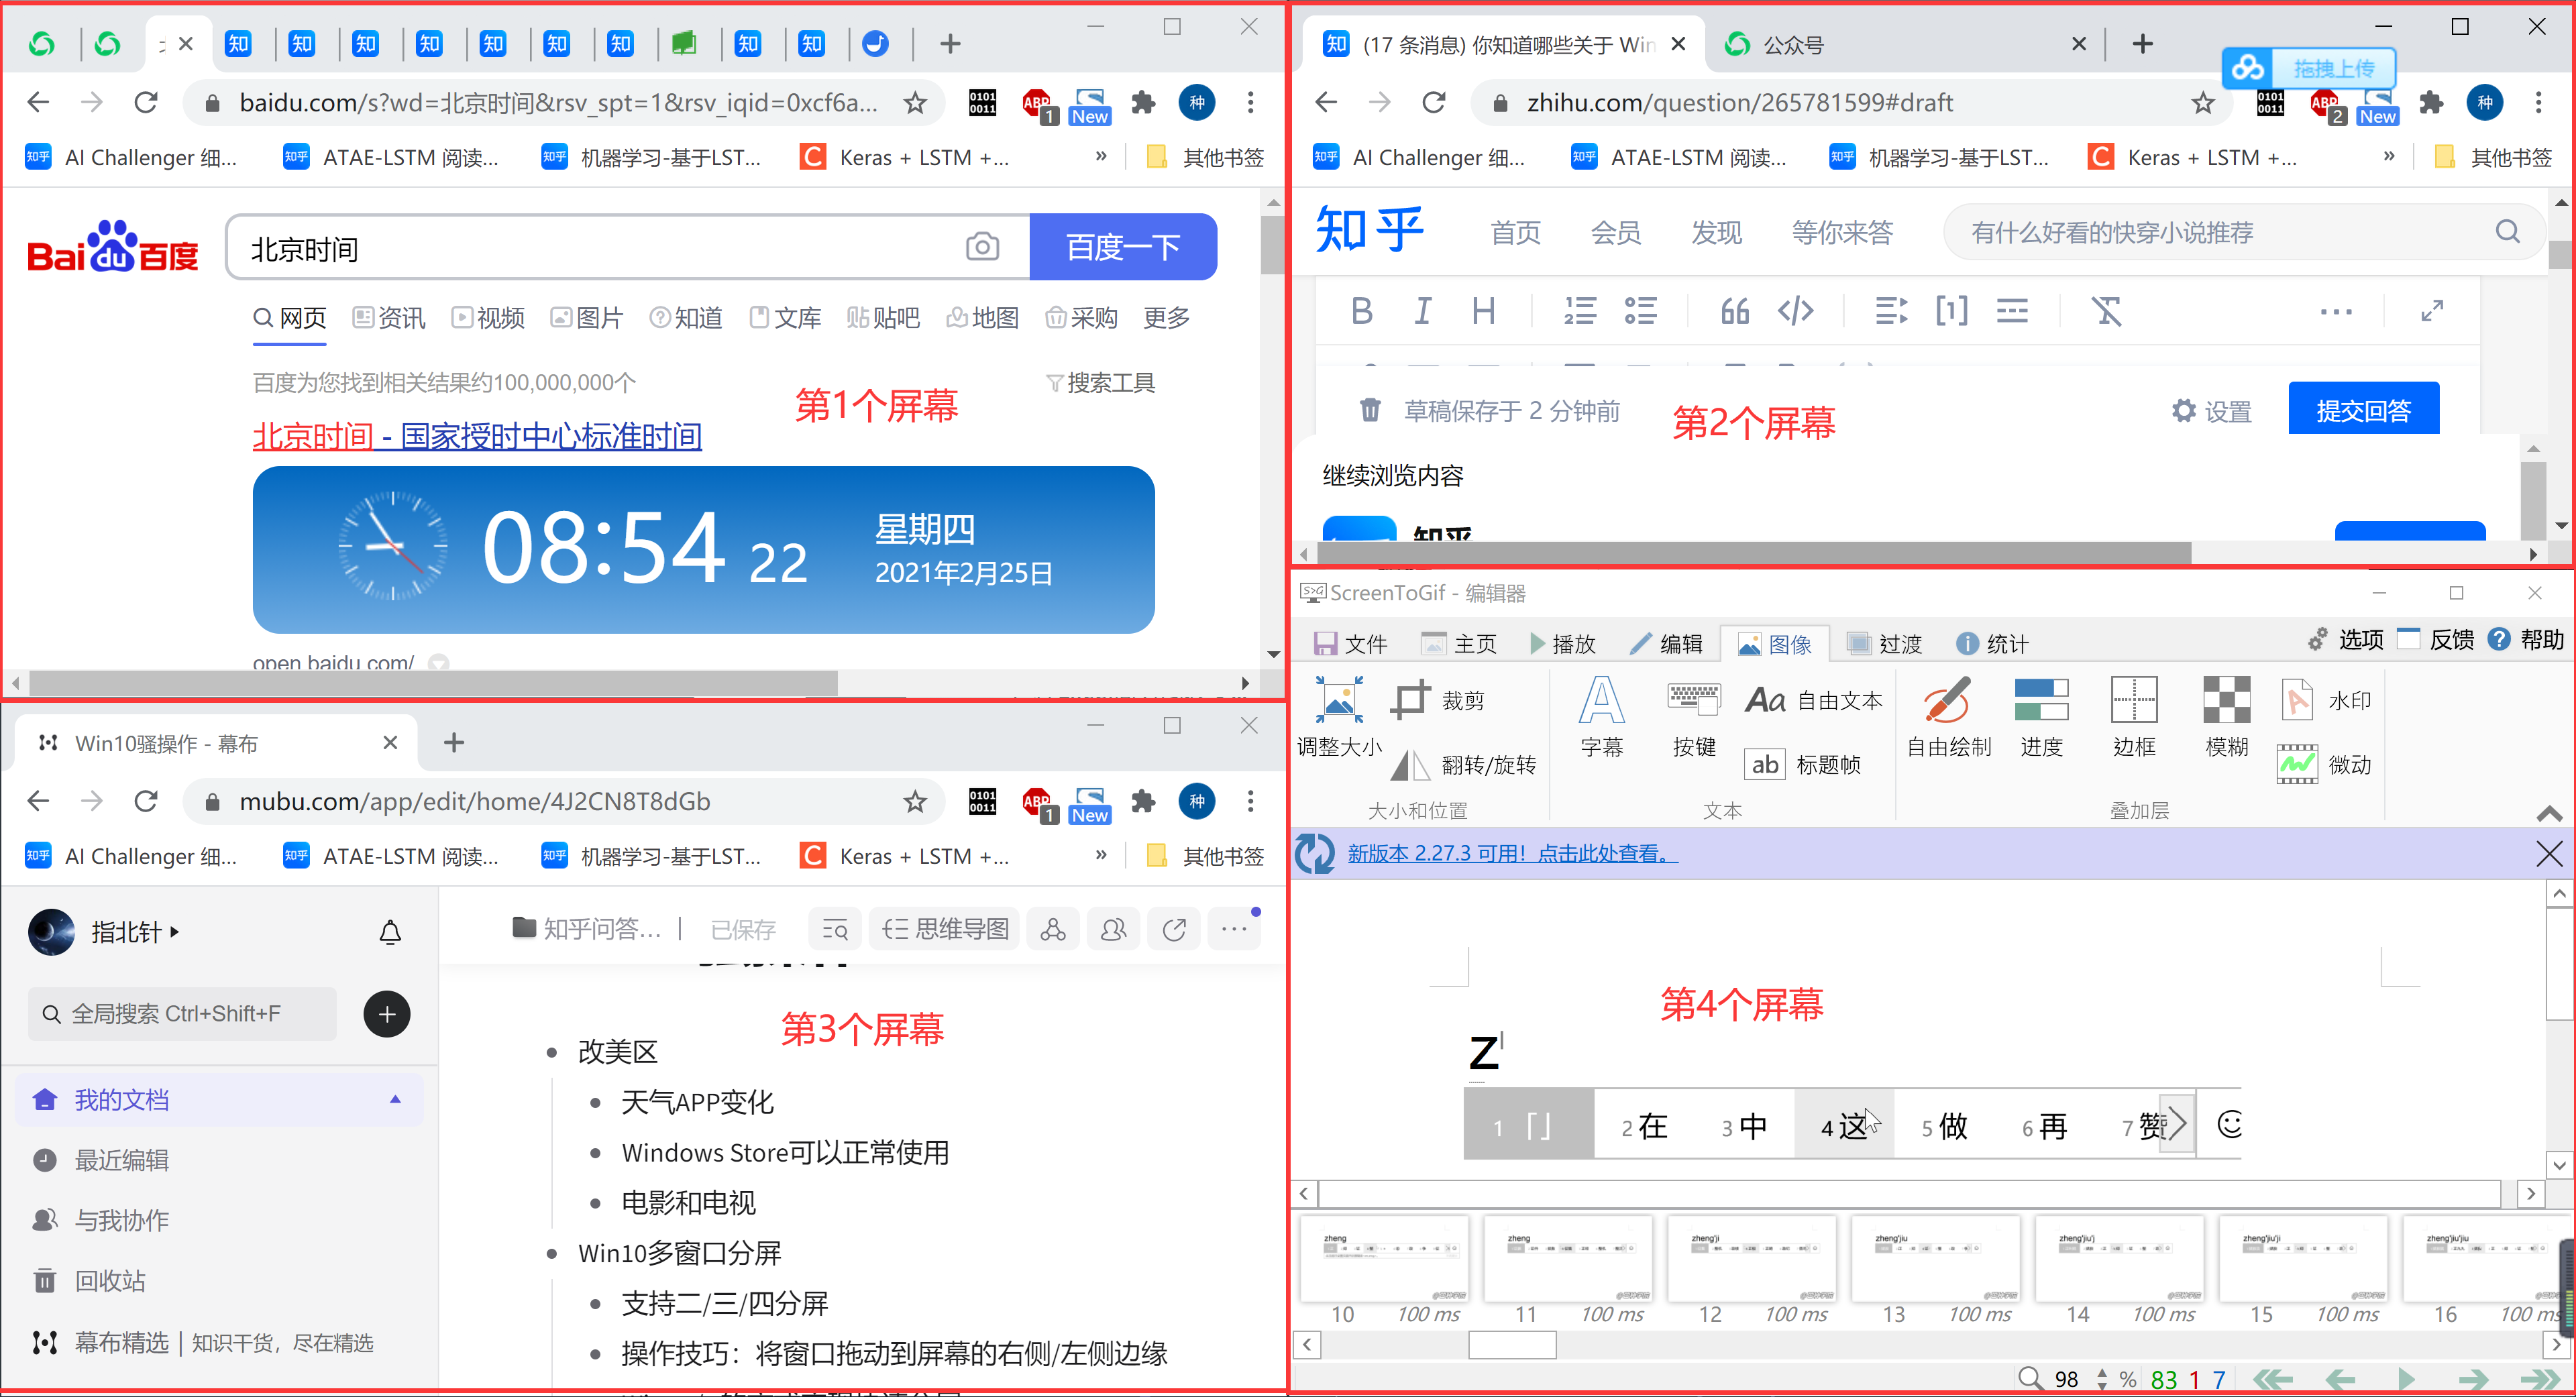Image resolution: width=2576 pixels, height=1397 pixels.
Task: Collapse 我的文档 tree arrow
Action: click(395, 1100)
